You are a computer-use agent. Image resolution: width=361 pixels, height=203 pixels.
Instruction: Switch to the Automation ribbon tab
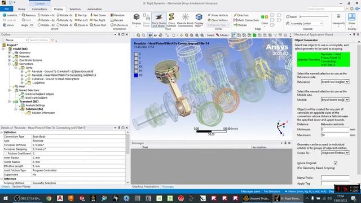94,9
